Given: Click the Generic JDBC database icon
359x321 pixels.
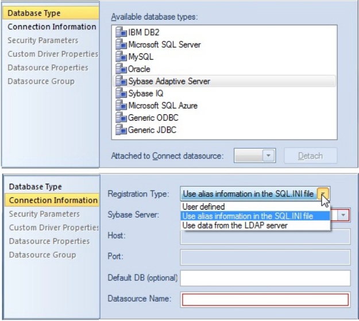Looking at the screenshot, I should [121, 130].
